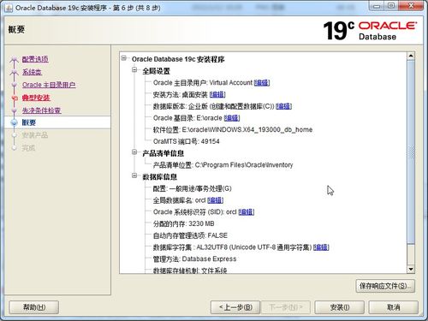This screenshot has height=321, width=428.
Task: Start installation with 安装 button
Action: (x=340, y=307)
